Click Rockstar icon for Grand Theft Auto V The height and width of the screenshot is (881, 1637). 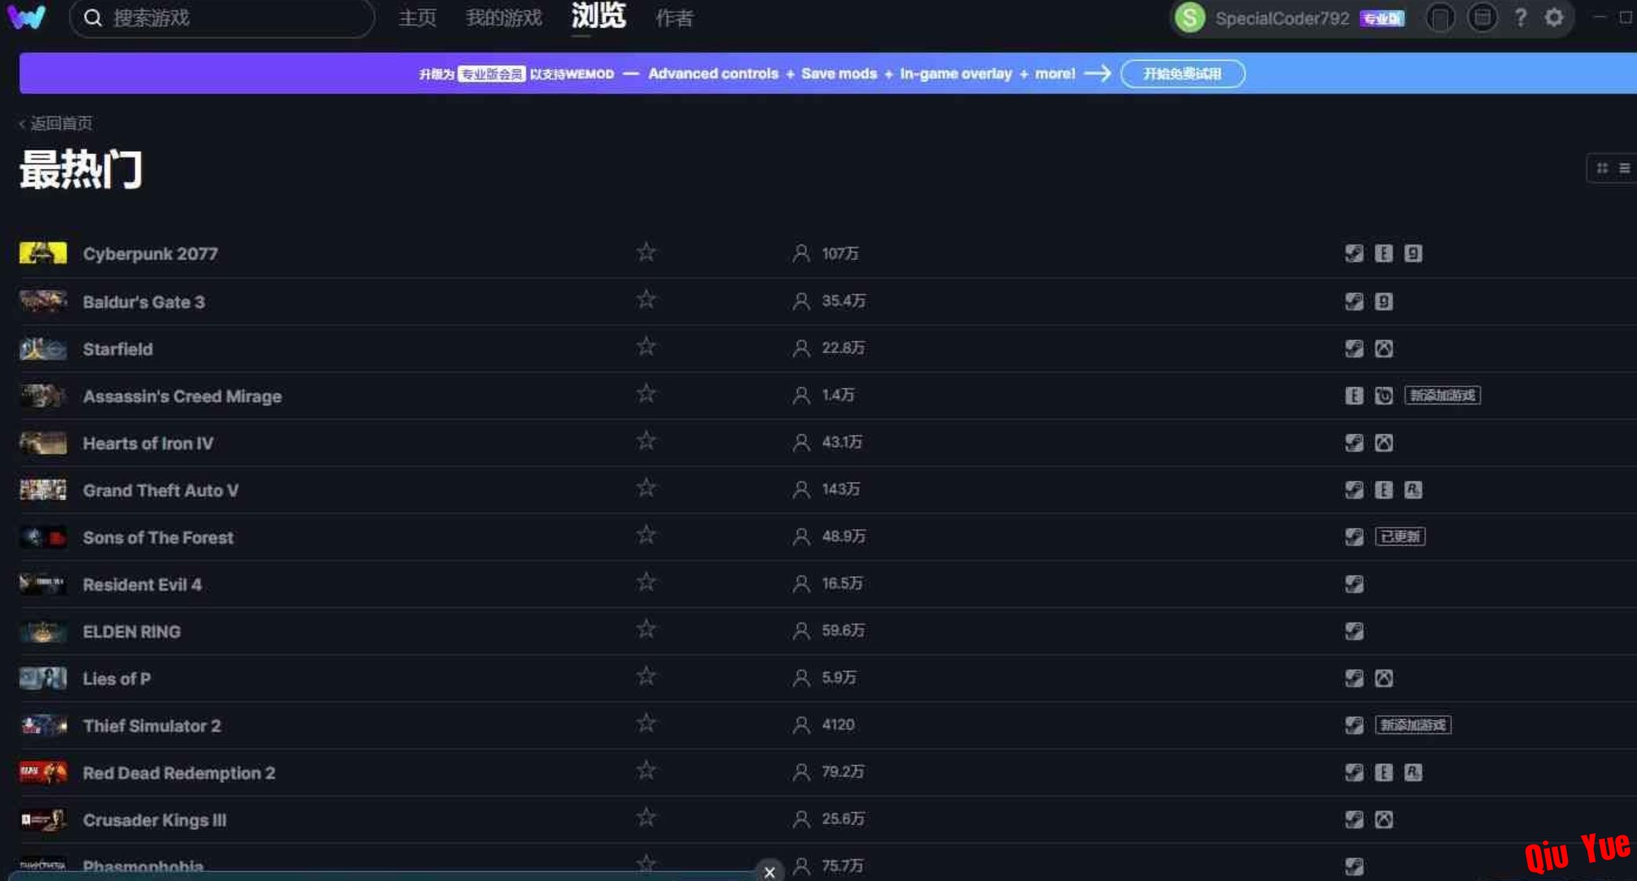click(x=1413, y=490)
